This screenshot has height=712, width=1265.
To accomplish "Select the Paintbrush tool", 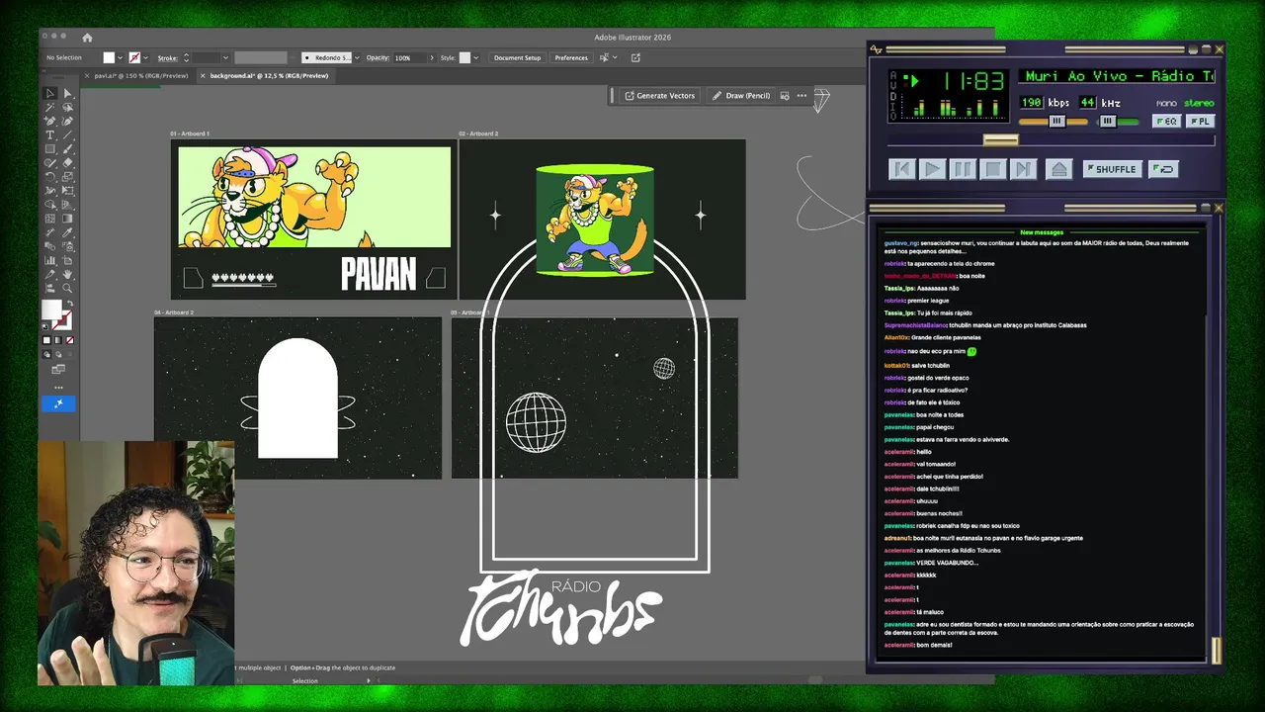I will point(68,147).
